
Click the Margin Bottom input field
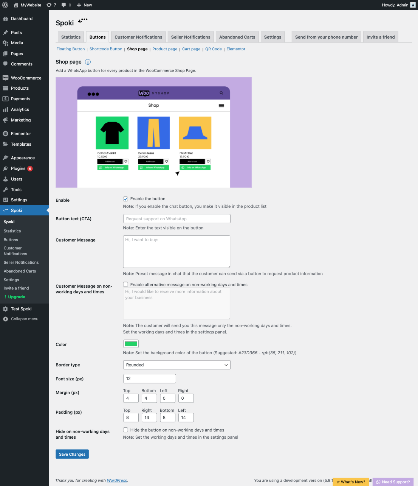click(x=149, y=398)
